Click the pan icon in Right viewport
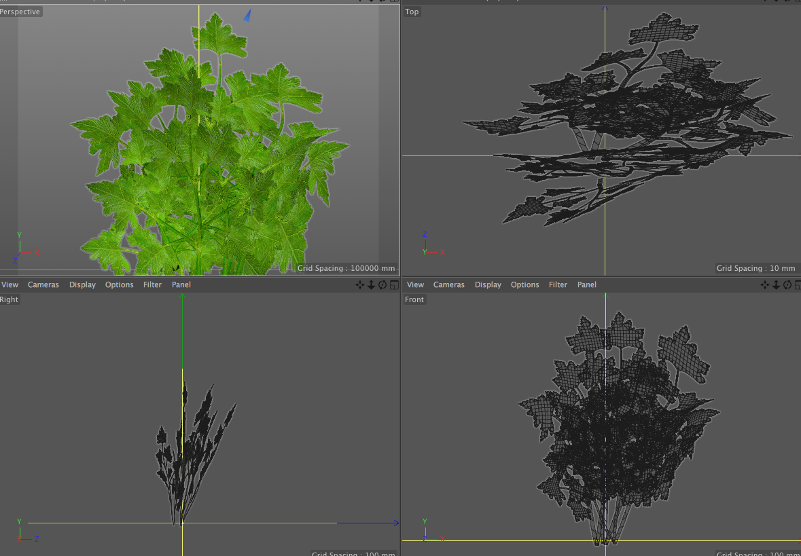 [360, 285]
